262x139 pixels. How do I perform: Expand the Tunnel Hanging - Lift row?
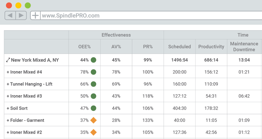[x=8, y=84]
